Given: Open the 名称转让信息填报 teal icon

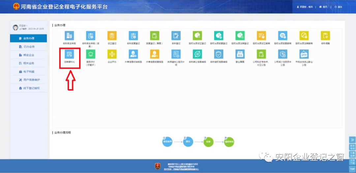Looking at the screenshot, I should pos(197,54).
